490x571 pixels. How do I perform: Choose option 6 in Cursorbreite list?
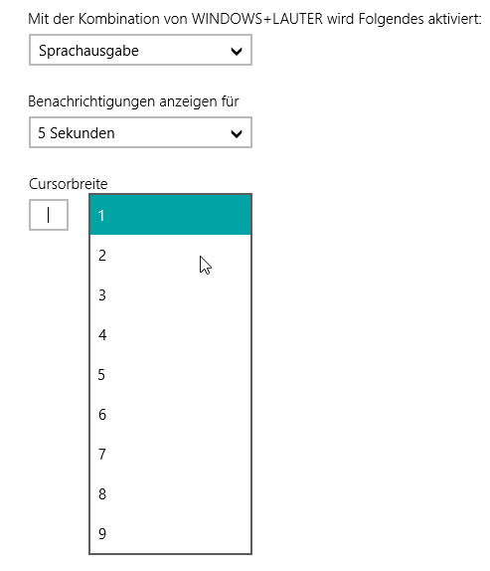point(171,415)
